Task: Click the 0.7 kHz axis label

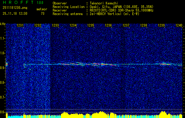Action: [2, 97]
